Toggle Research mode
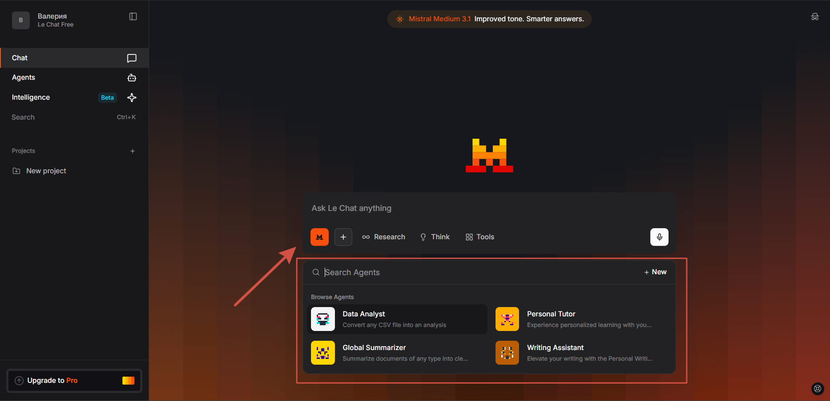This screenshot has width=830, height=401. click(384, 237)
